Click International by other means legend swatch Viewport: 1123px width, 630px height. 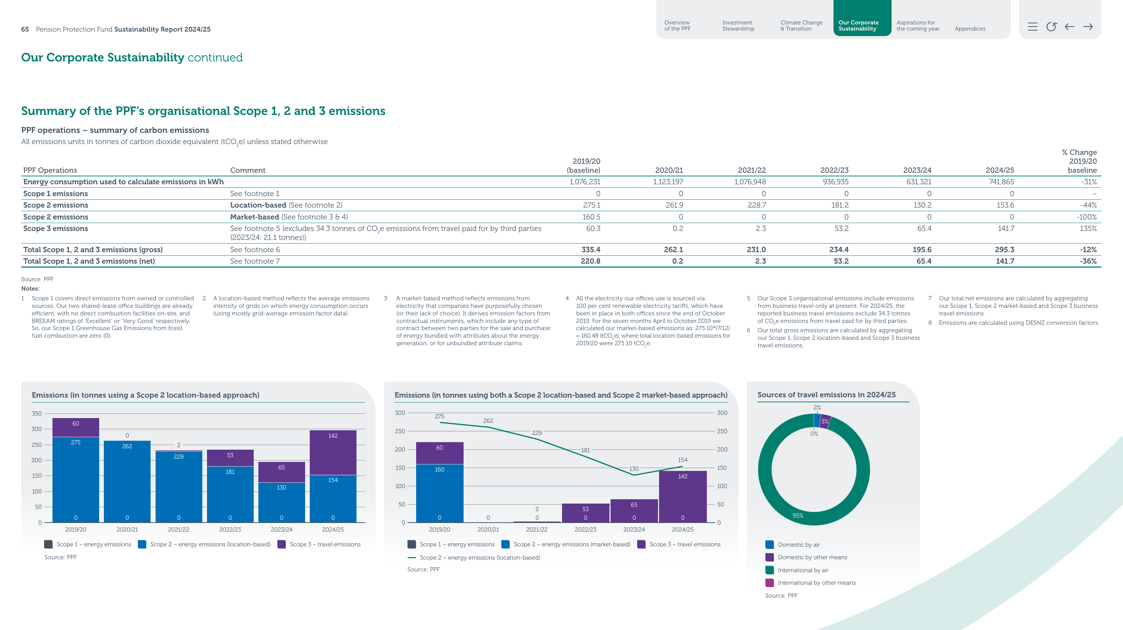point(769,583)
